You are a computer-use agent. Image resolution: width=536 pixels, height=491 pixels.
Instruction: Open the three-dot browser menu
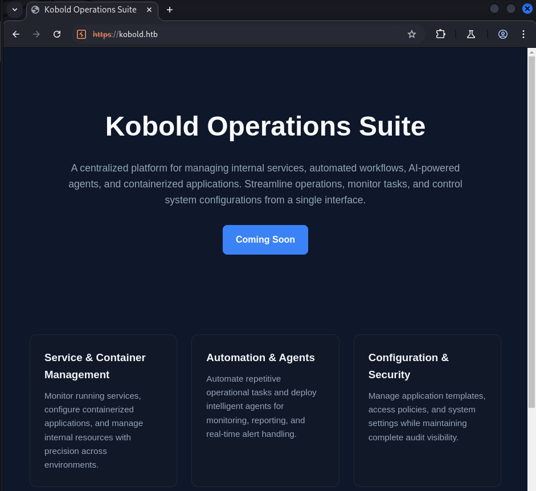[x=523, y=34]
